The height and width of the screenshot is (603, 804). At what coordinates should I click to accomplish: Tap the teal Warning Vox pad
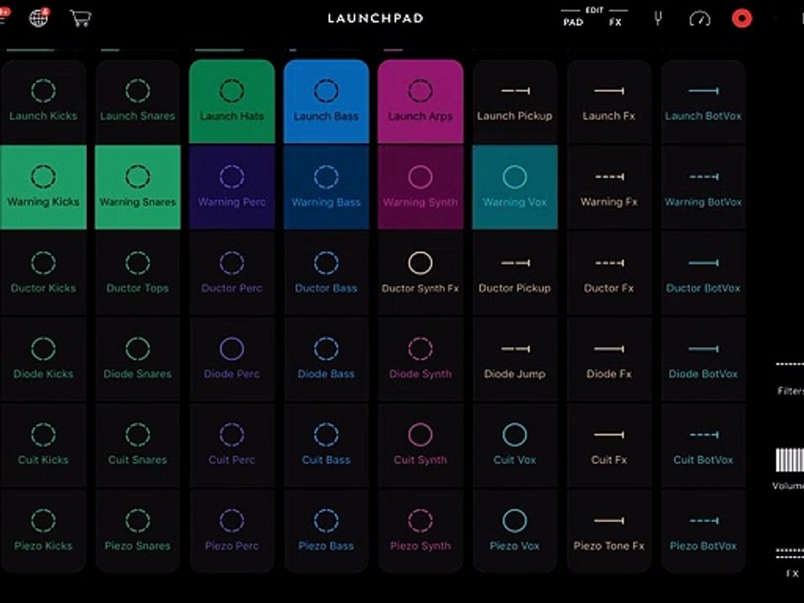(515, 187)
